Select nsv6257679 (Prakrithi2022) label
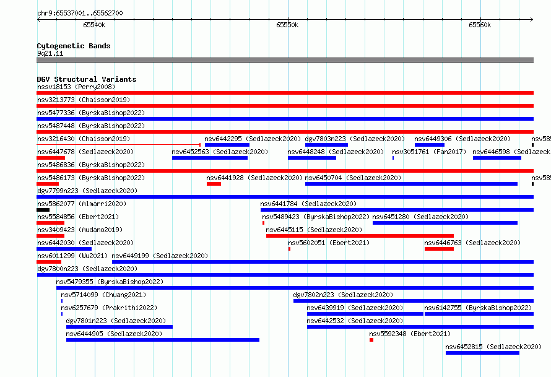The image size is (551, 377). click(x=109, y=308)
